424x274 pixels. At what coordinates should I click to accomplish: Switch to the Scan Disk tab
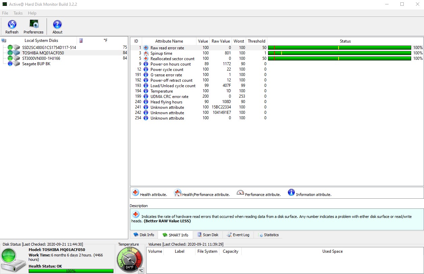coord(208,235)
